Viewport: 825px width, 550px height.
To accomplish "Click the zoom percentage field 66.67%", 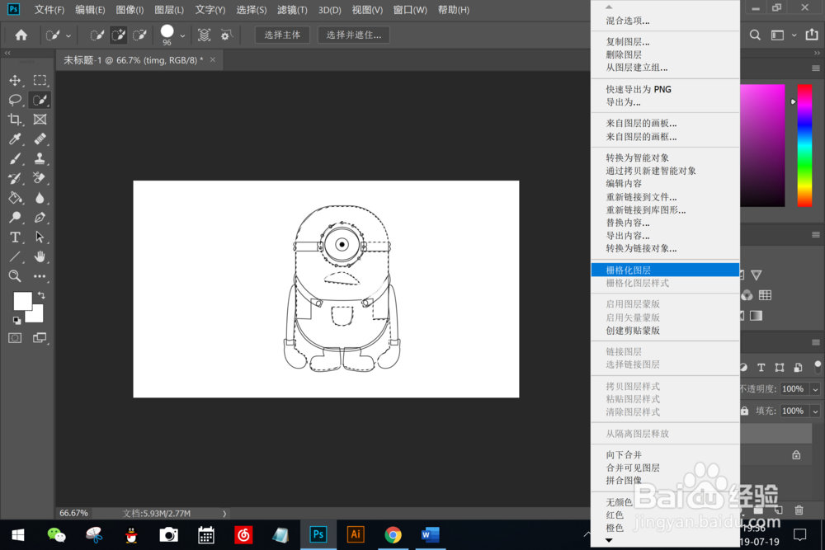I will click(x=73, y=513).
